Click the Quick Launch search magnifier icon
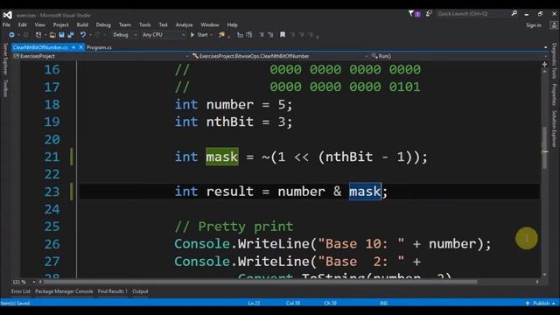This screenshot has width=560, height=315. tap(514, 14)
